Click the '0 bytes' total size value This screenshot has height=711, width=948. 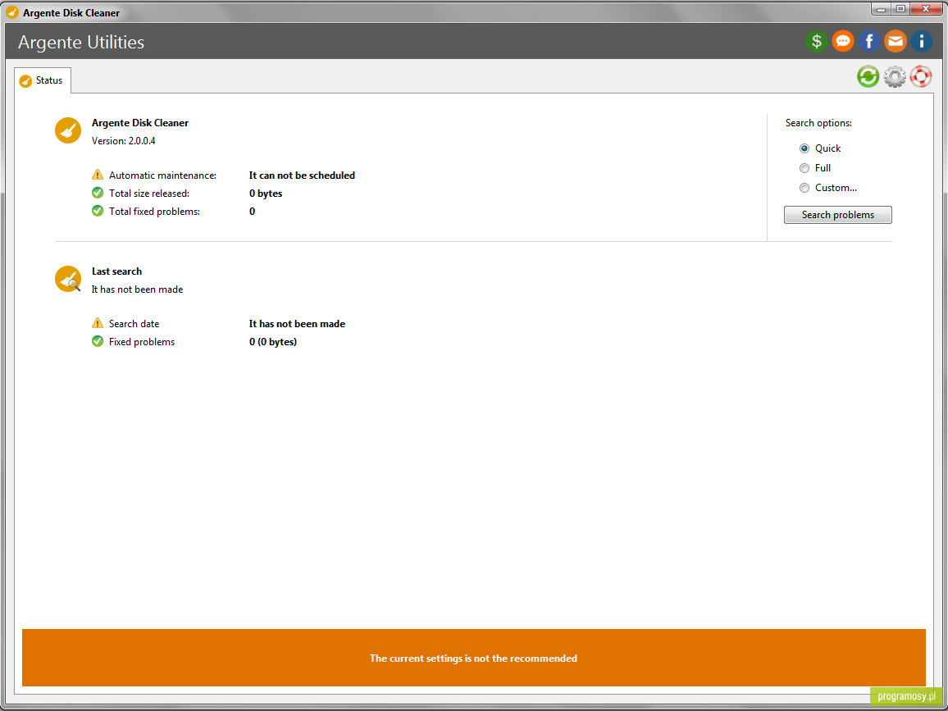[x=266, y=194]
